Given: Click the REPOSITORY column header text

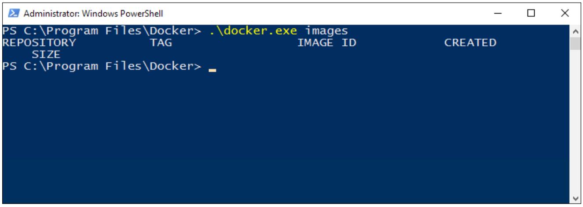Looking at the screenshot, I should (x=39, y=43).
